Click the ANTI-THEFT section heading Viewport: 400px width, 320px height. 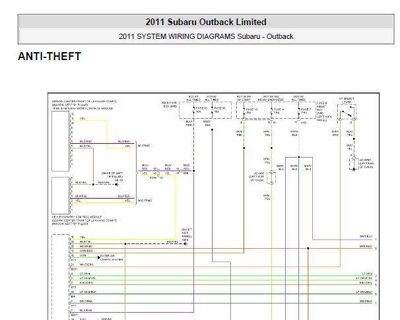click(50, 56)
